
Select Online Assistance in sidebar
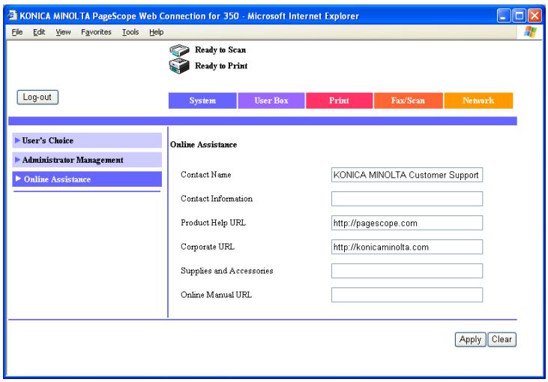tap(87, 179)
